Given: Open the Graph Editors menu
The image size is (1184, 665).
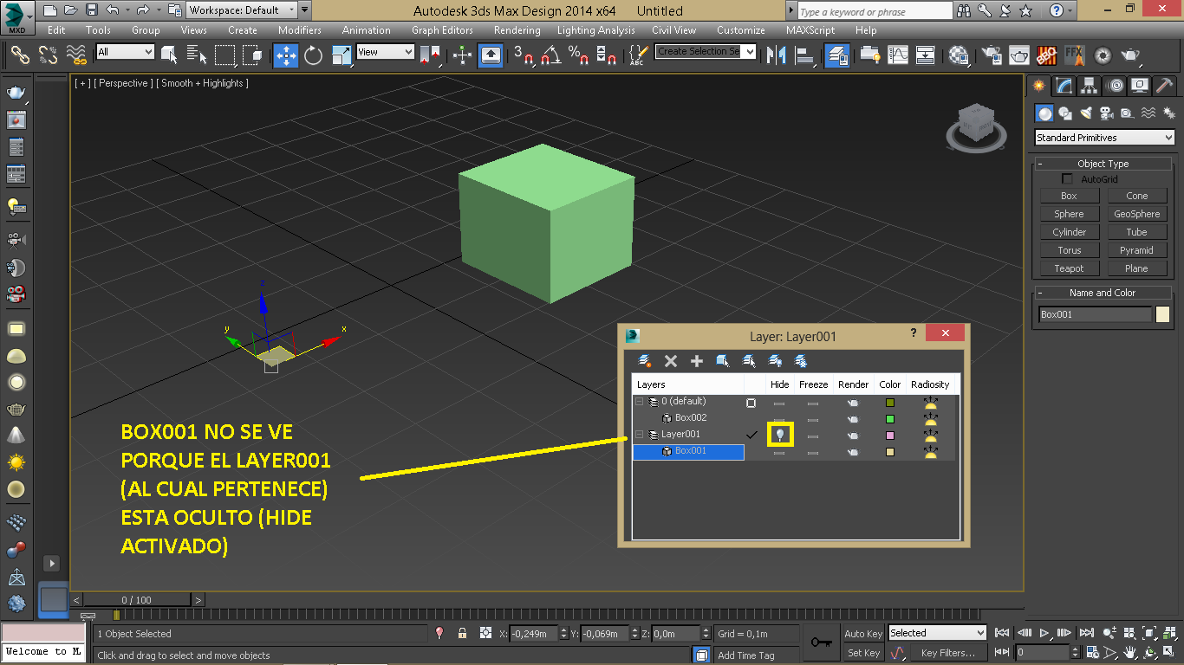Looking at the screenshot, I should point(442,30).
